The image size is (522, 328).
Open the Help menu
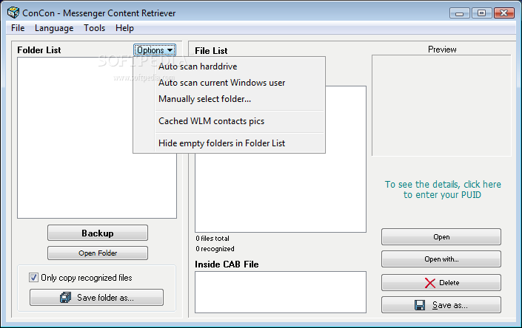click(124, 28)
